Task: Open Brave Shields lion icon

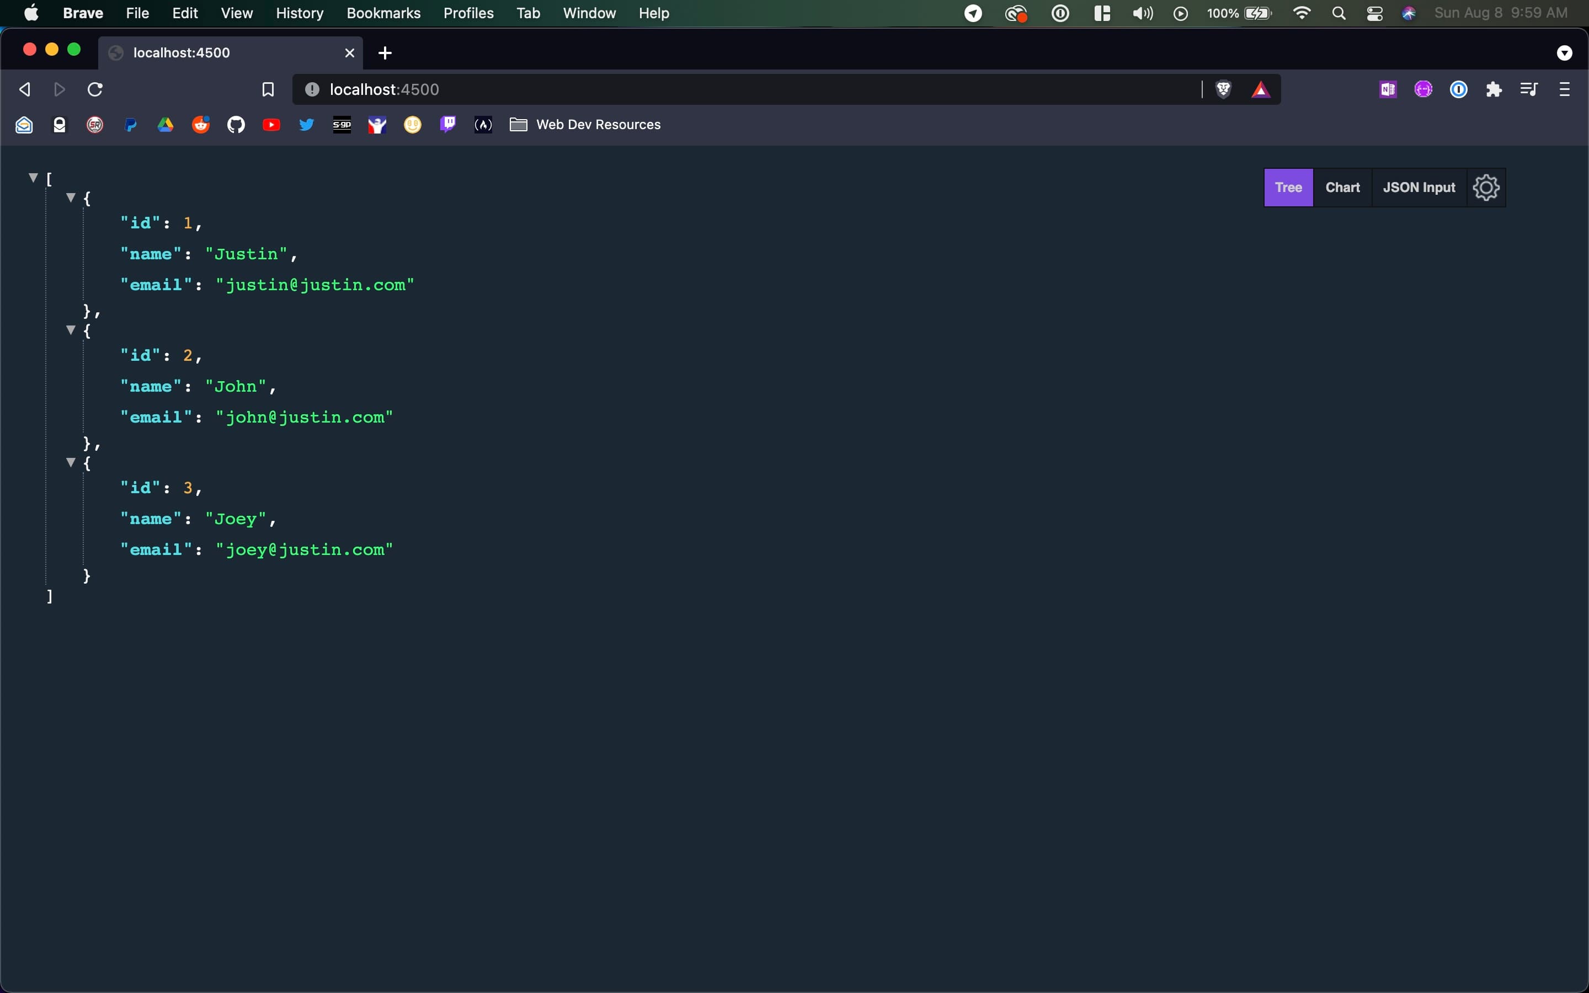Action: pos(1223,89)
